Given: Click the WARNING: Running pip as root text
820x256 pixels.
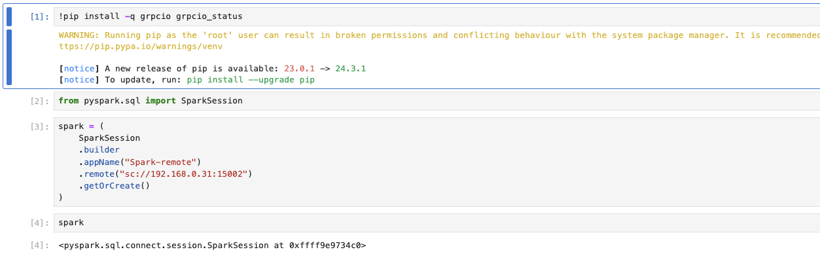Looking at the screenshot, I should (x=439, y=35).
